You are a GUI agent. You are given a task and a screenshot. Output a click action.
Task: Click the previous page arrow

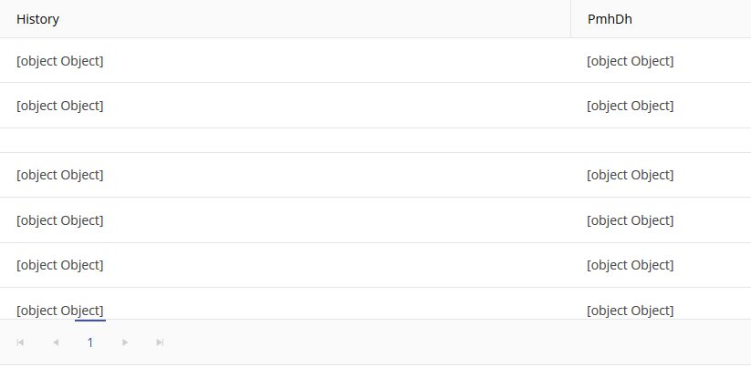(56, 342)
